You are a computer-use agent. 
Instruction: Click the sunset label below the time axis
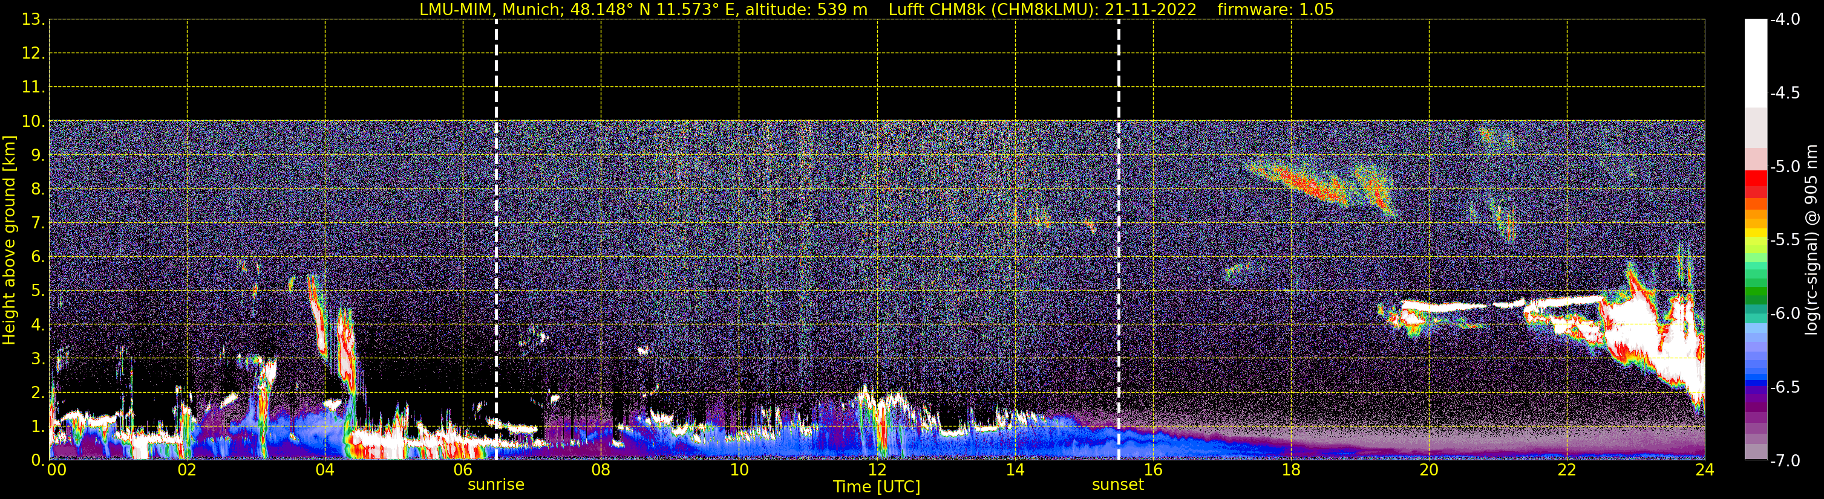pyautogui.click(x=1117, y=485)
